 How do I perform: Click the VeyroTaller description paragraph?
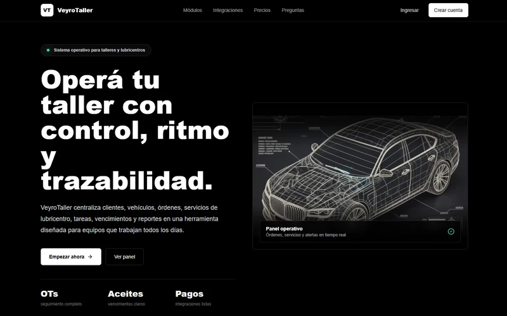[129, 219]
